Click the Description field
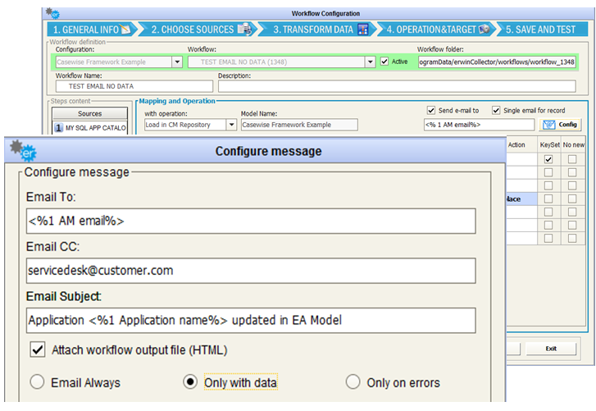This screenshot has width=596, height=411. pos(397,86)
